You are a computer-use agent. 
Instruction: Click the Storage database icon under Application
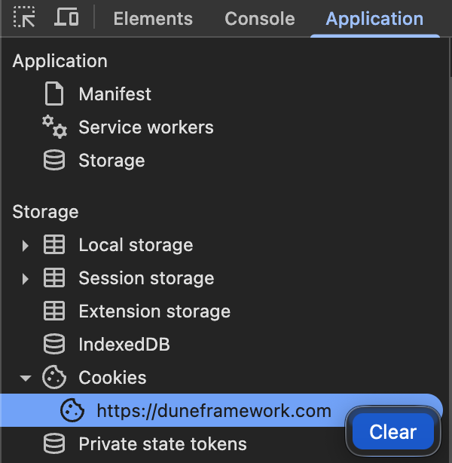coord(54,161)
